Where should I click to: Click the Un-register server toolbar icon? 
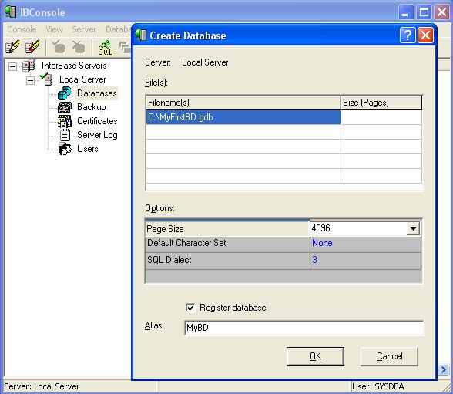tap(32, 46)
